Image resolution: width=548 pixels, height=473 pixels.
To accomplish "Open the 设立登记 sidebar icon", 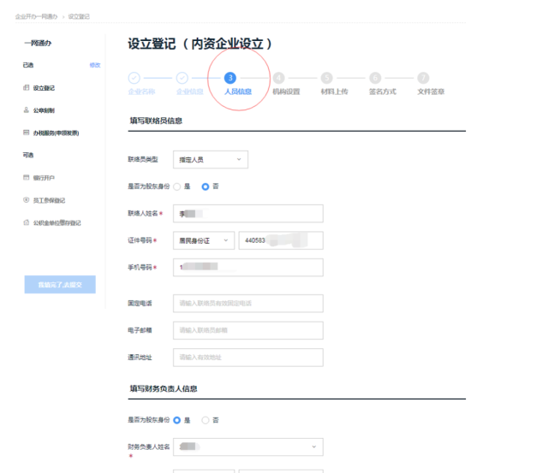I will [x=27, y=87].
